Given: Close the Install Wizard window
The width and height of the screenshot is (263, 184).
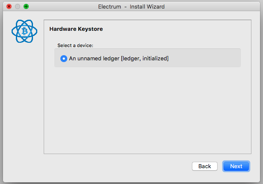Looking at the screenshot, I should pos(9,7).
